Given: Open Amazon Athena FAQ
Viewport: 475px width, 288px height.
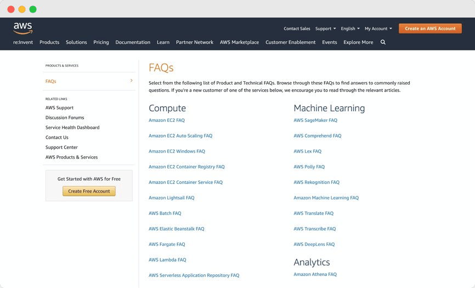Looking at the screenshot, I should (x=315, y=274).
